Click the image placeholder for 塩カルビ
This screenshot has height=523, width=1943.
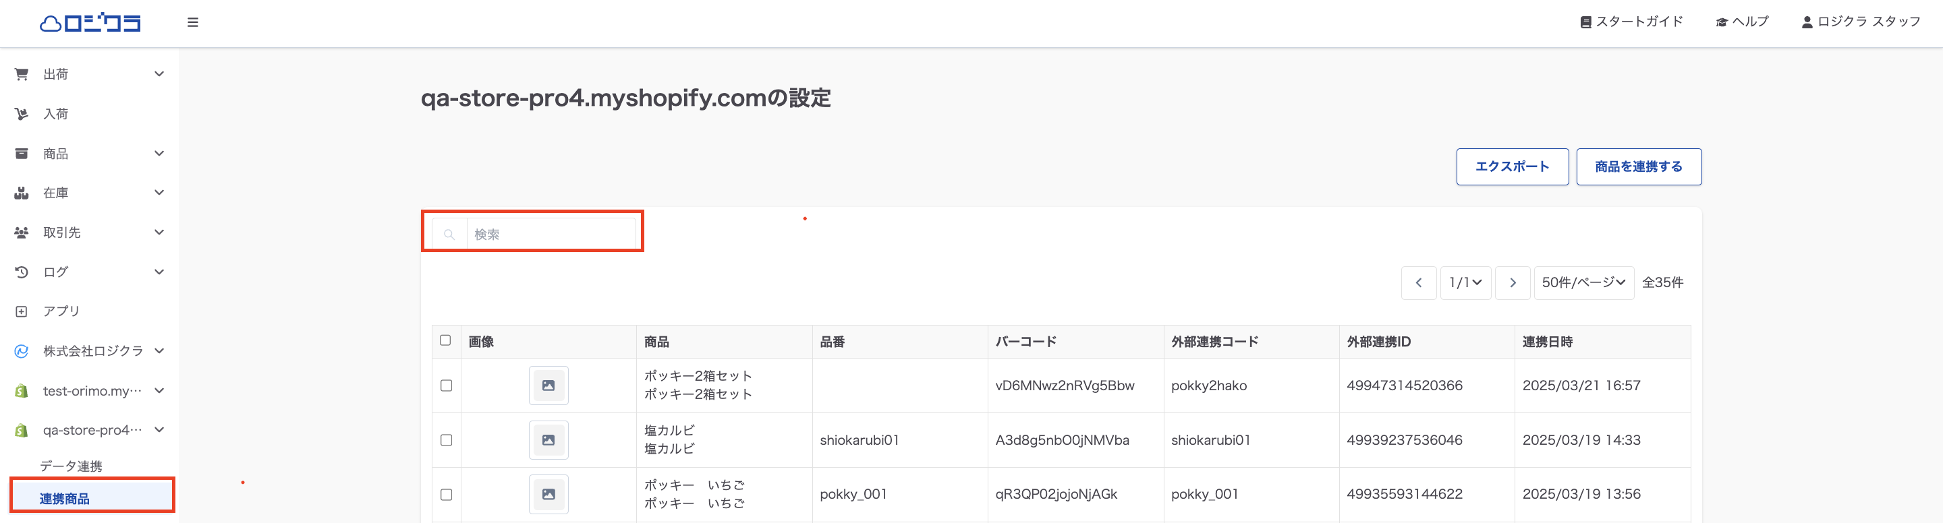coord(548,440)
